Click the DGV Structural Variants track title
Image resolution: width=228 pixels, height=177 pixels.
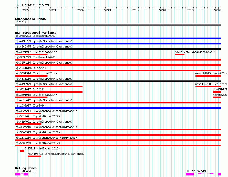tap(36, 33)
